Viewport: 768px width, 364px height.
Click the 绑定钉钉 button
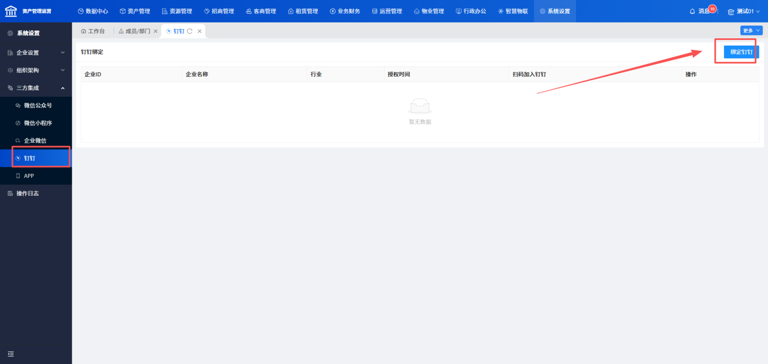click(741, 52)
